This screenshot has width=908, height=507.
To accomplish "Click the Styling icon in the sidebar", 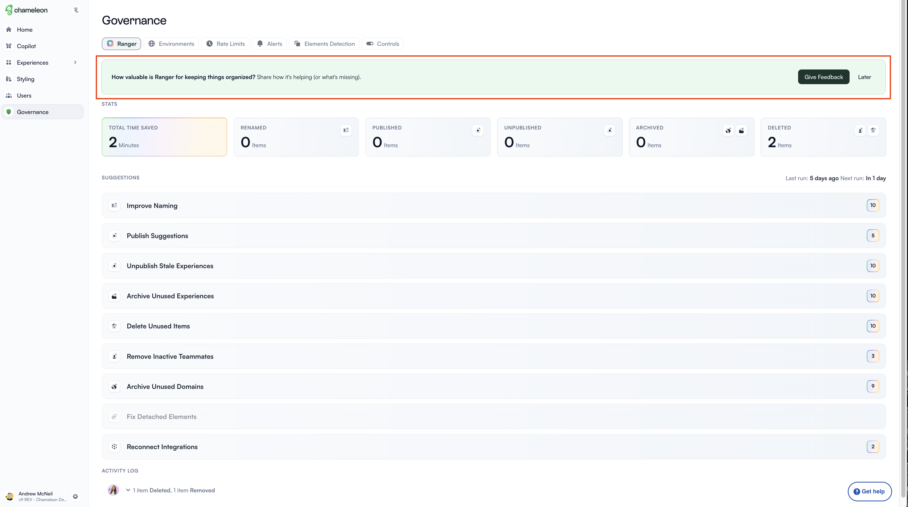I will [8, 79].
